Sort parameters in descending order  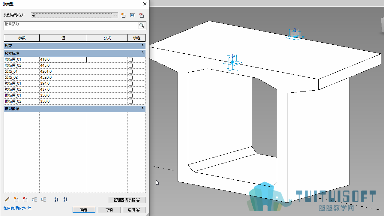point(65,199)
